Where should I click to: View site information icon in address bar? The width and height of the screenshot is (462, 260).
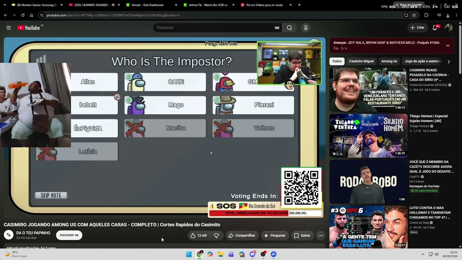click(42, 15)
